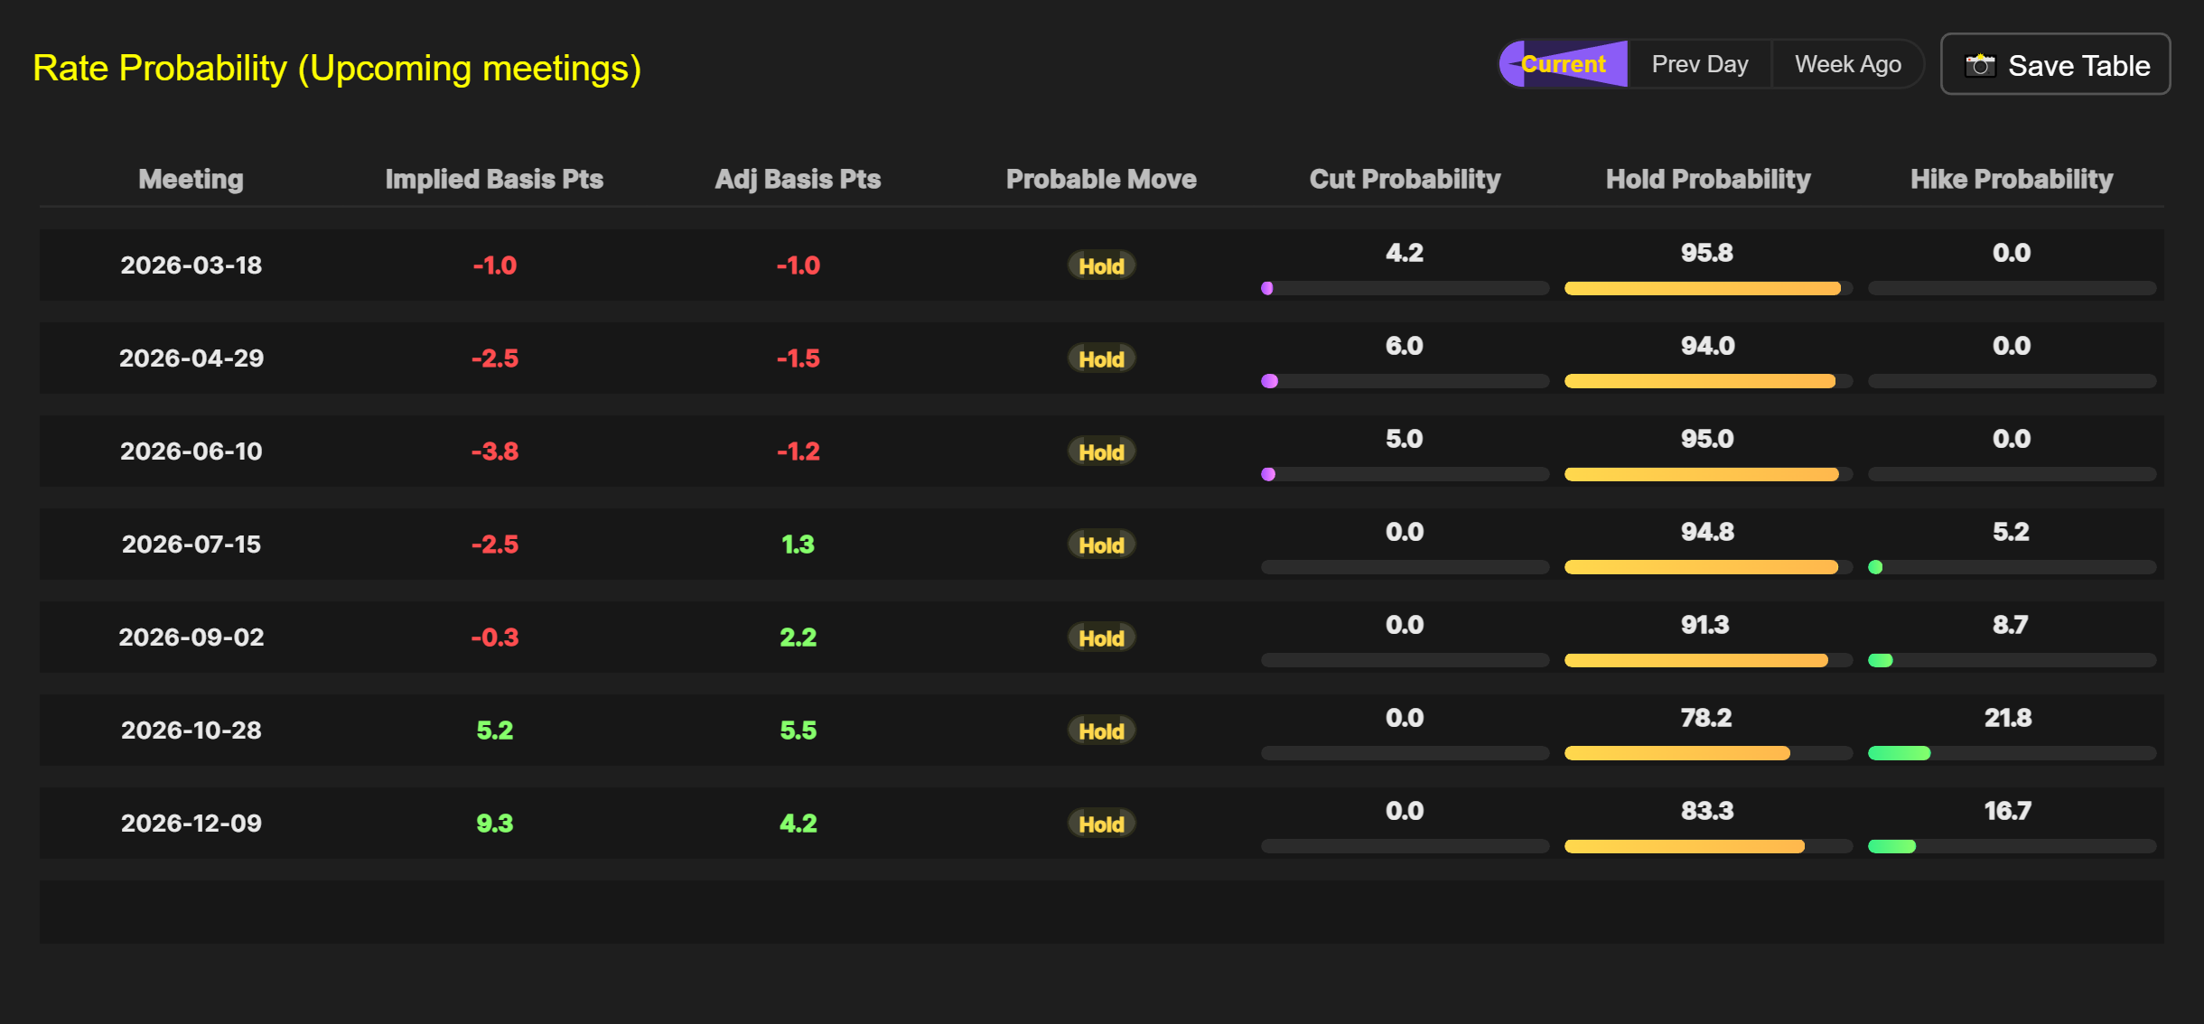The image size is (2204, 1024).
Task: Select the 2026-07-15 meeting row date
Action: pyautogui.click(x=191, y=545)
